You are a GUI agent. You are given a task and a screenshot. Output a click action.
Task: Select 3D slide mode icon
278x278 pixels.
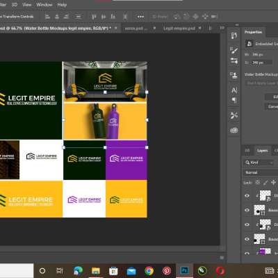coord(205,17)
